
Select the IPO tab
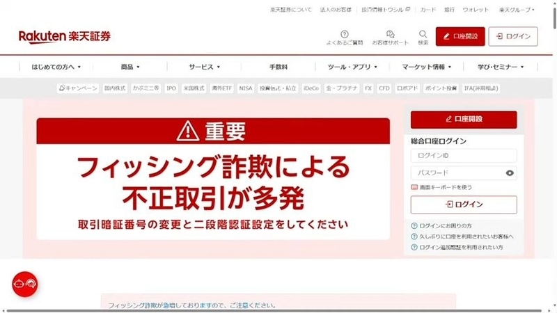pyautogui.click(x=171, y=88)
